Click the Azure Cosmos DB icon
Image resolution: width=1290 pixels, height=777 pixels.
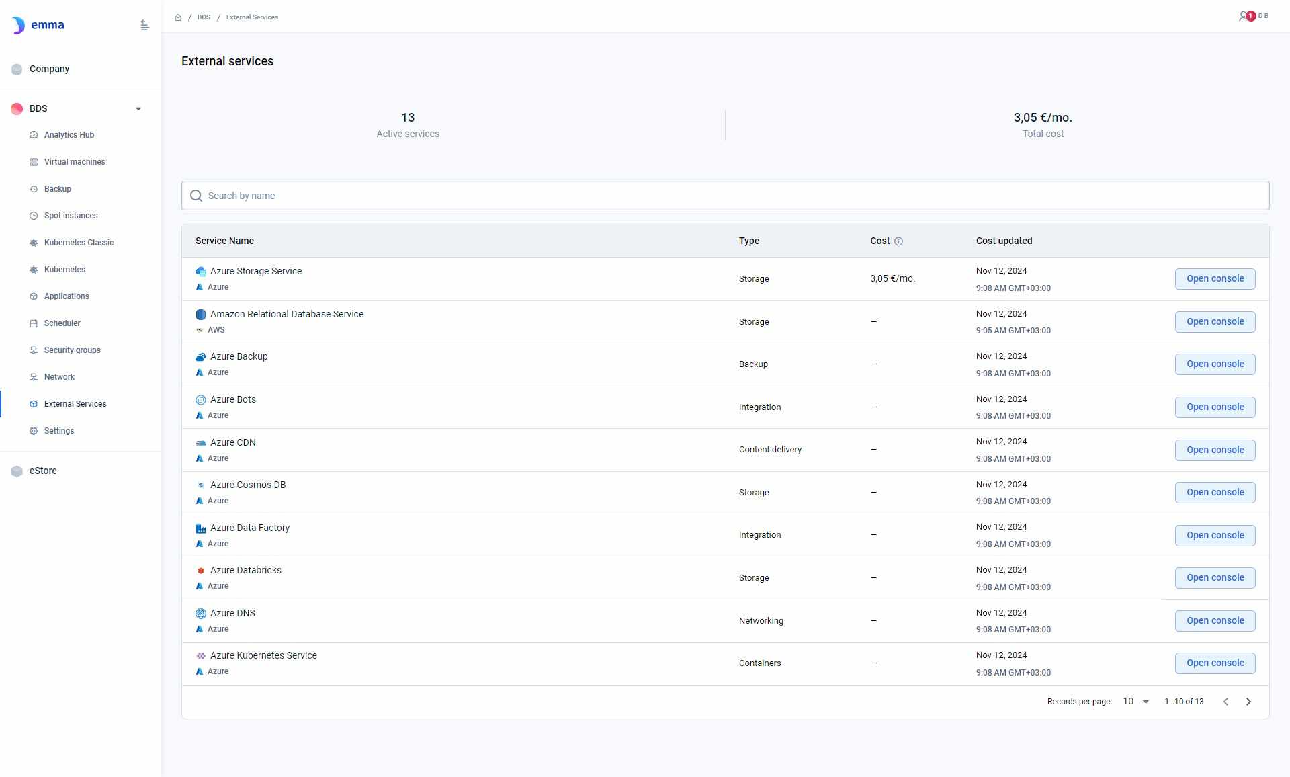(201, 485)
